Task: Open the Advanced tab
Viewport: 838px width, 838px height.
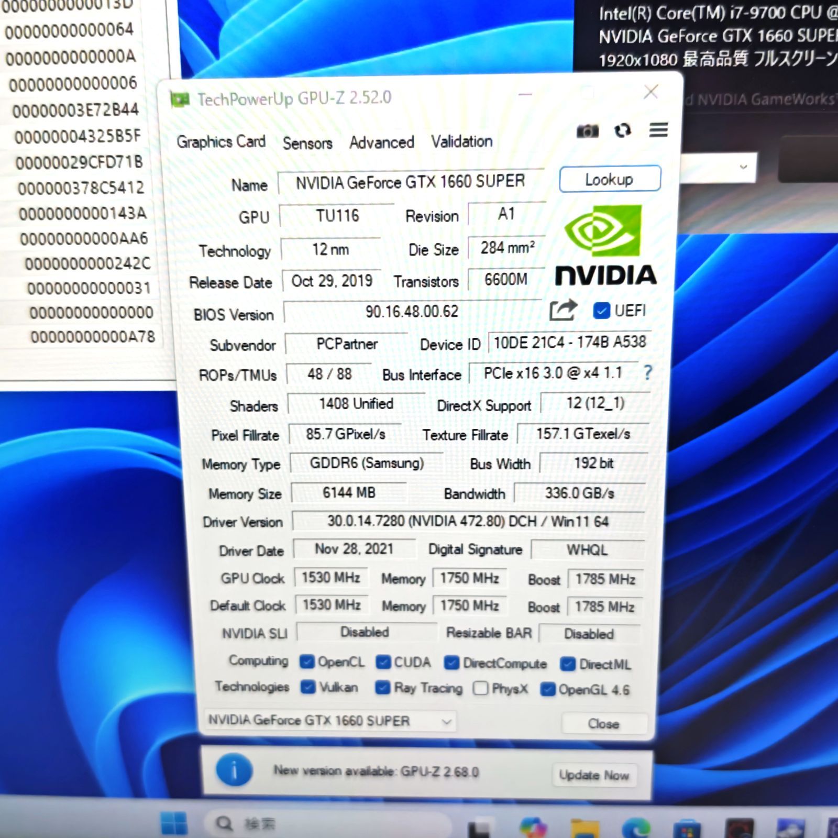Action: (x=382, y=142)
